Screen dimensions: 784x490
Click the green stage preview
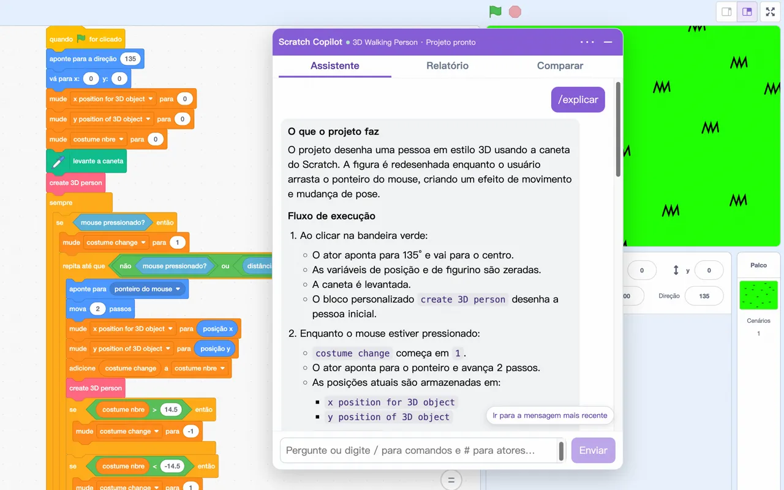pos(701,136)
